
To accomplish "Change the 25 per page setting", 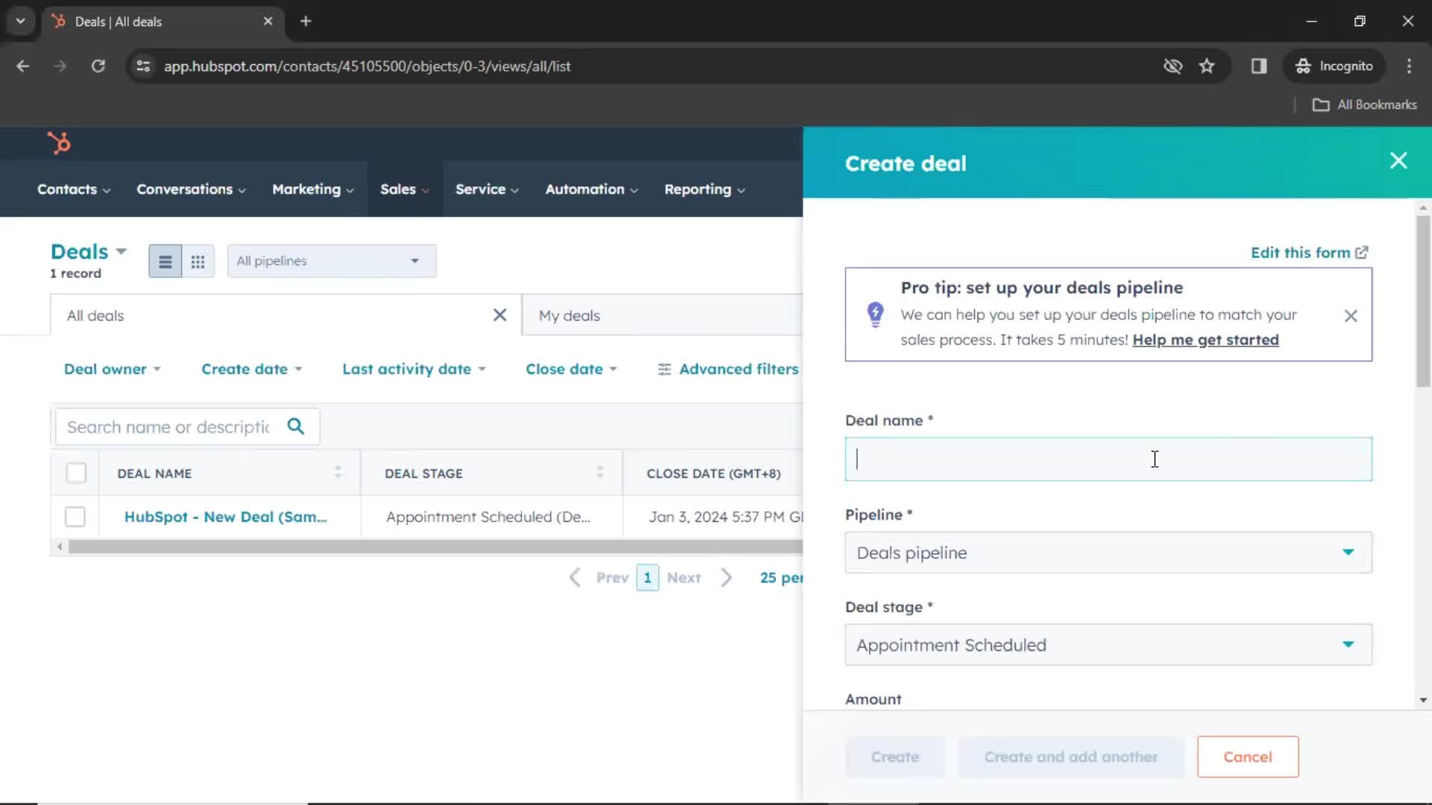I will coord(781,578).
